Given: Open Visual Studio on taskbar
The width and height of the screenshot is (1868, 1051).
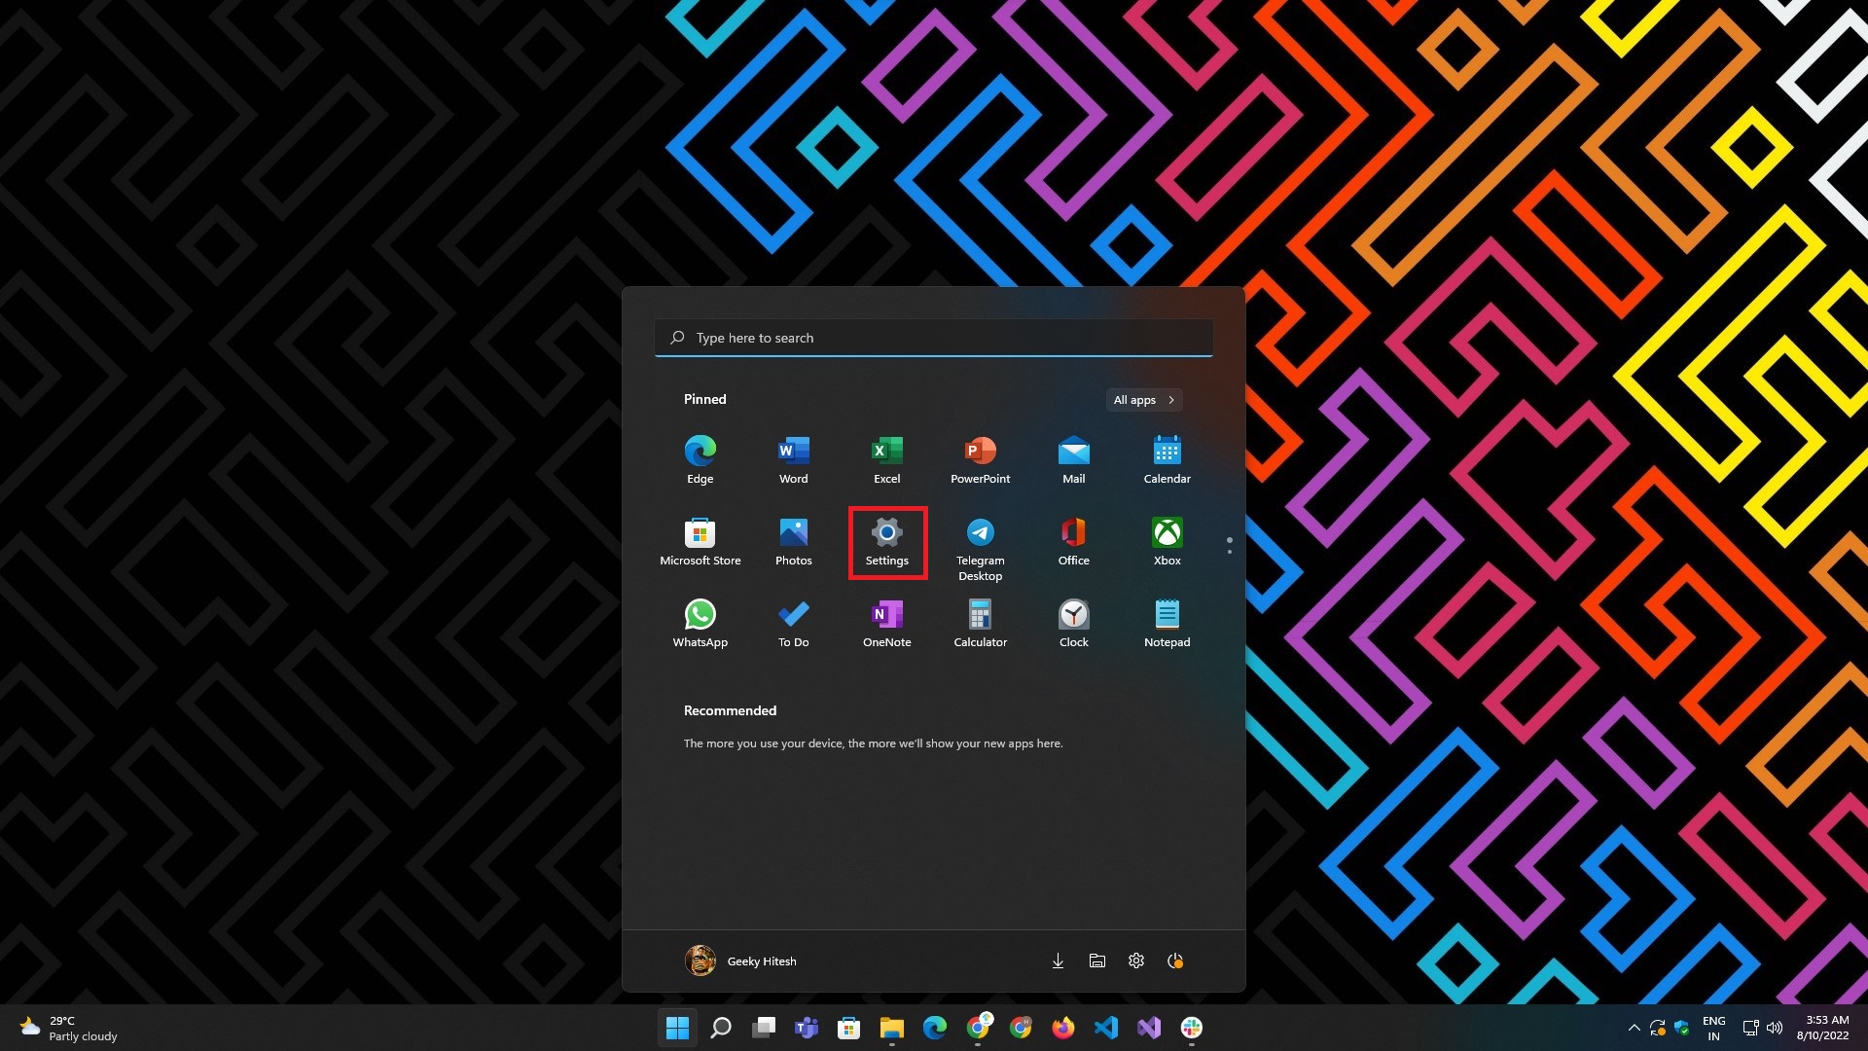Looking at the screenshot, I should (x=1148, y=1028).
